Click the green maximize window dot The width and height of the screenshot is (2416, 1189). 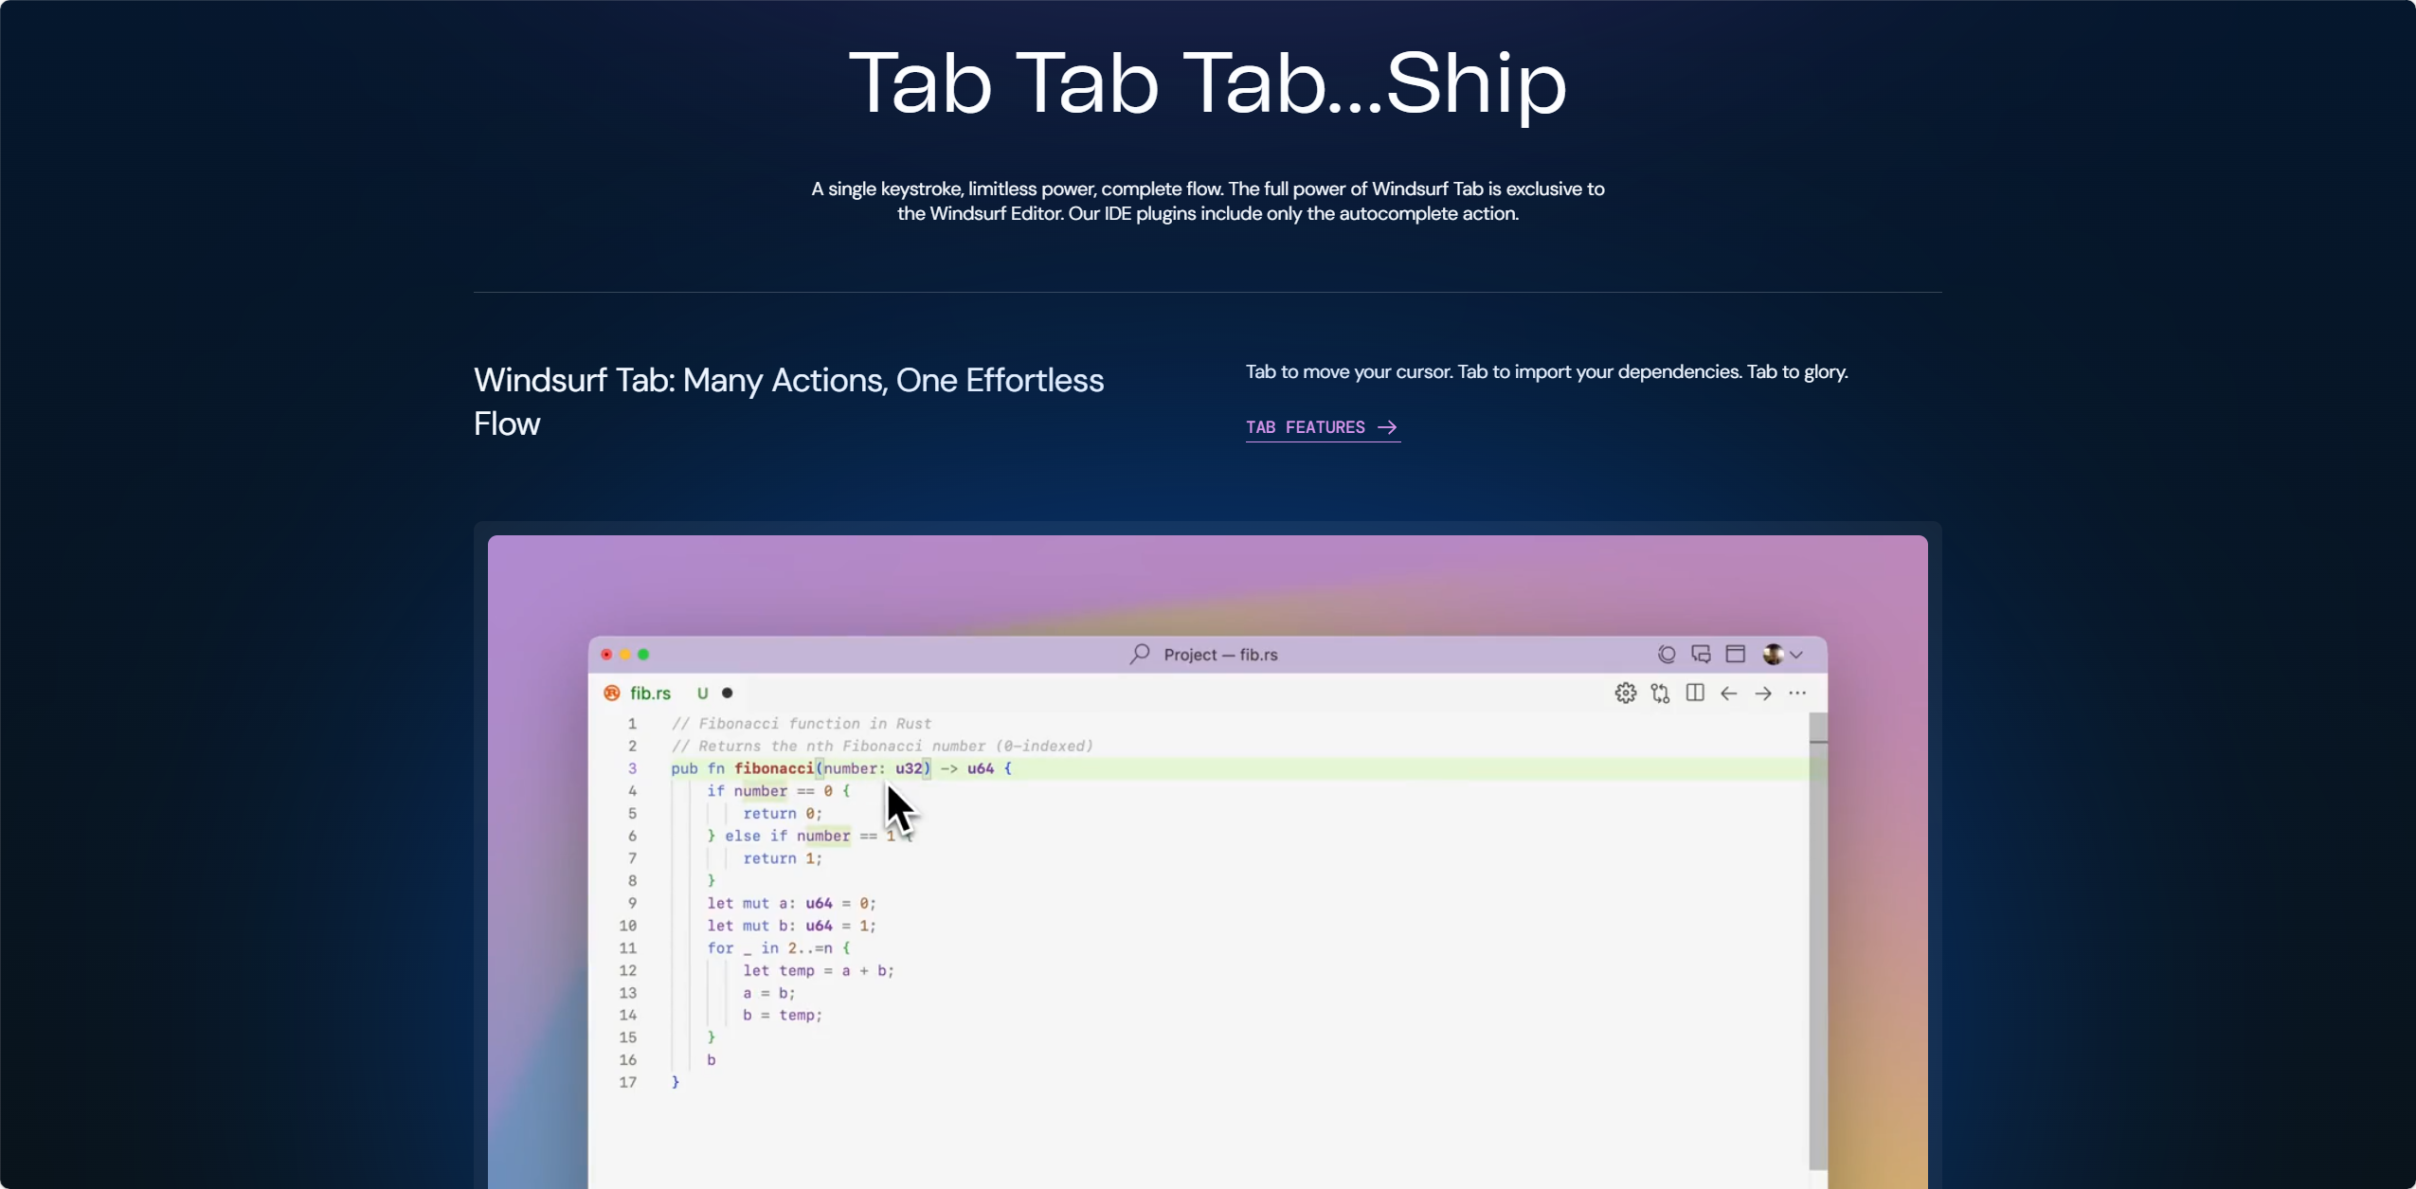pos(643,655)
